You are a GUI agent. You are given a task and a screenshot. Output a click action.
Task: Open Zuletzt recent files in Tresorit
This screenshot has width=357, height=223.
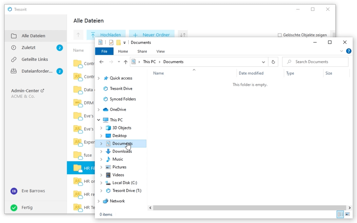tap(35, 48)
